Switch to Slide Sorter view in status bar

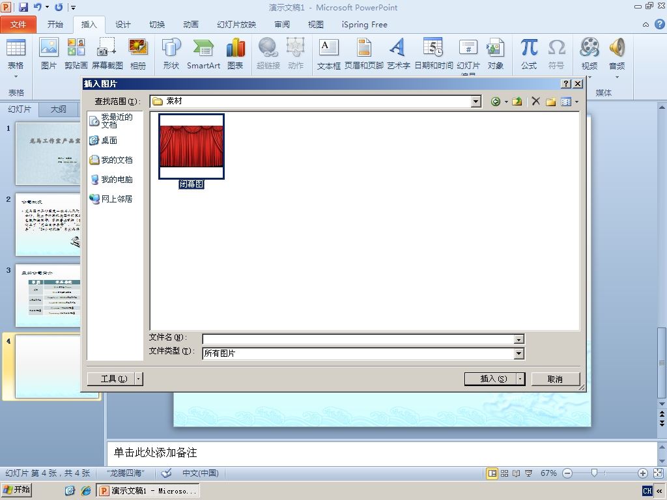pos(505,473)
